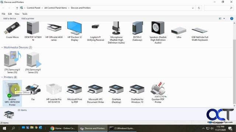Click Add a device
The image size is (236, 132).
click(10, 19)
